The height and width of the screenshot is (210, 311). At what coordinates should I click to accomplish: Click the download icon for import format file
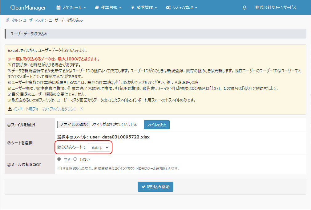tap(10, 109)
